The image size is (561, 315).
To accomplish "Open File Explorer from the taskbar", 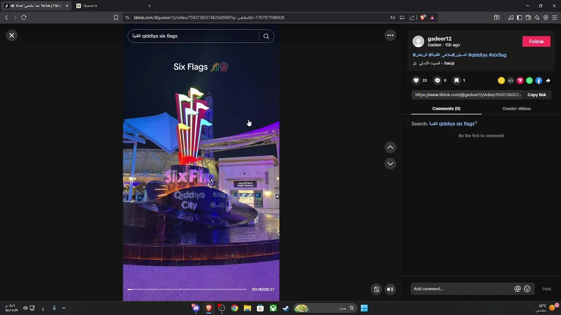I will tap(247, 308).
